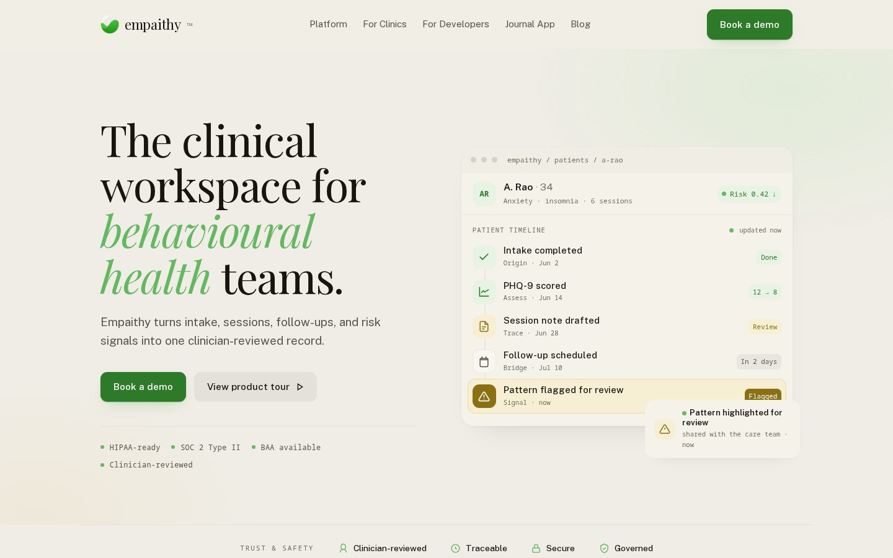Click Pattern highlighted for review notification title
893x558 pixels.
[x=732, y=417]
